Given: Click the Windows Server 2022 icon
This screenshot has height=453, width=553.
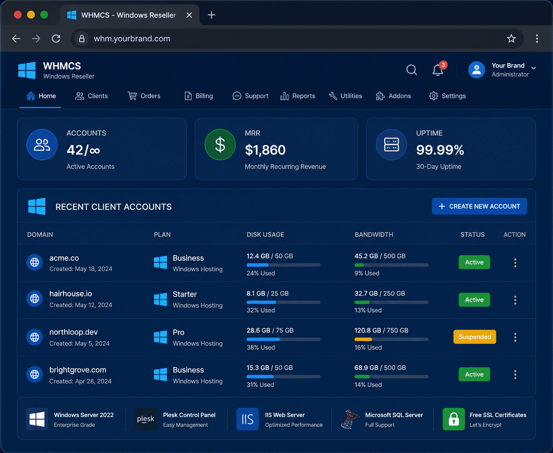Looking at the screenshot, I should (x=37, y=419).
